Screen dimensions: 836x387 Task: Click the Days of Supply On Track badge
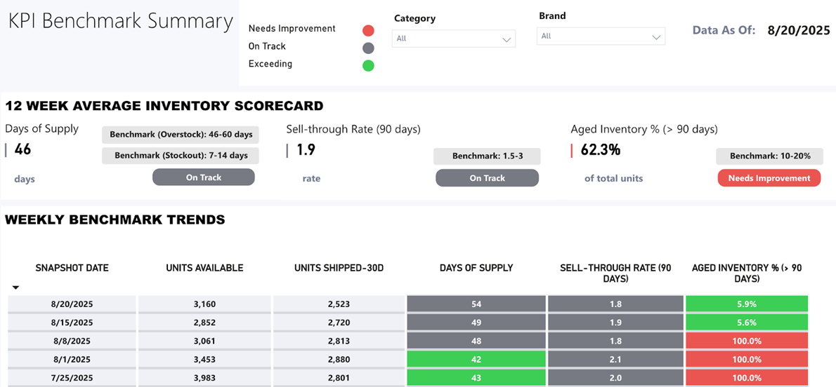[203, 178]
